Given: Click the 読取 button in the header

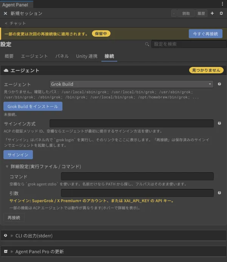Looking at the screenshot, I should [186, 13].
